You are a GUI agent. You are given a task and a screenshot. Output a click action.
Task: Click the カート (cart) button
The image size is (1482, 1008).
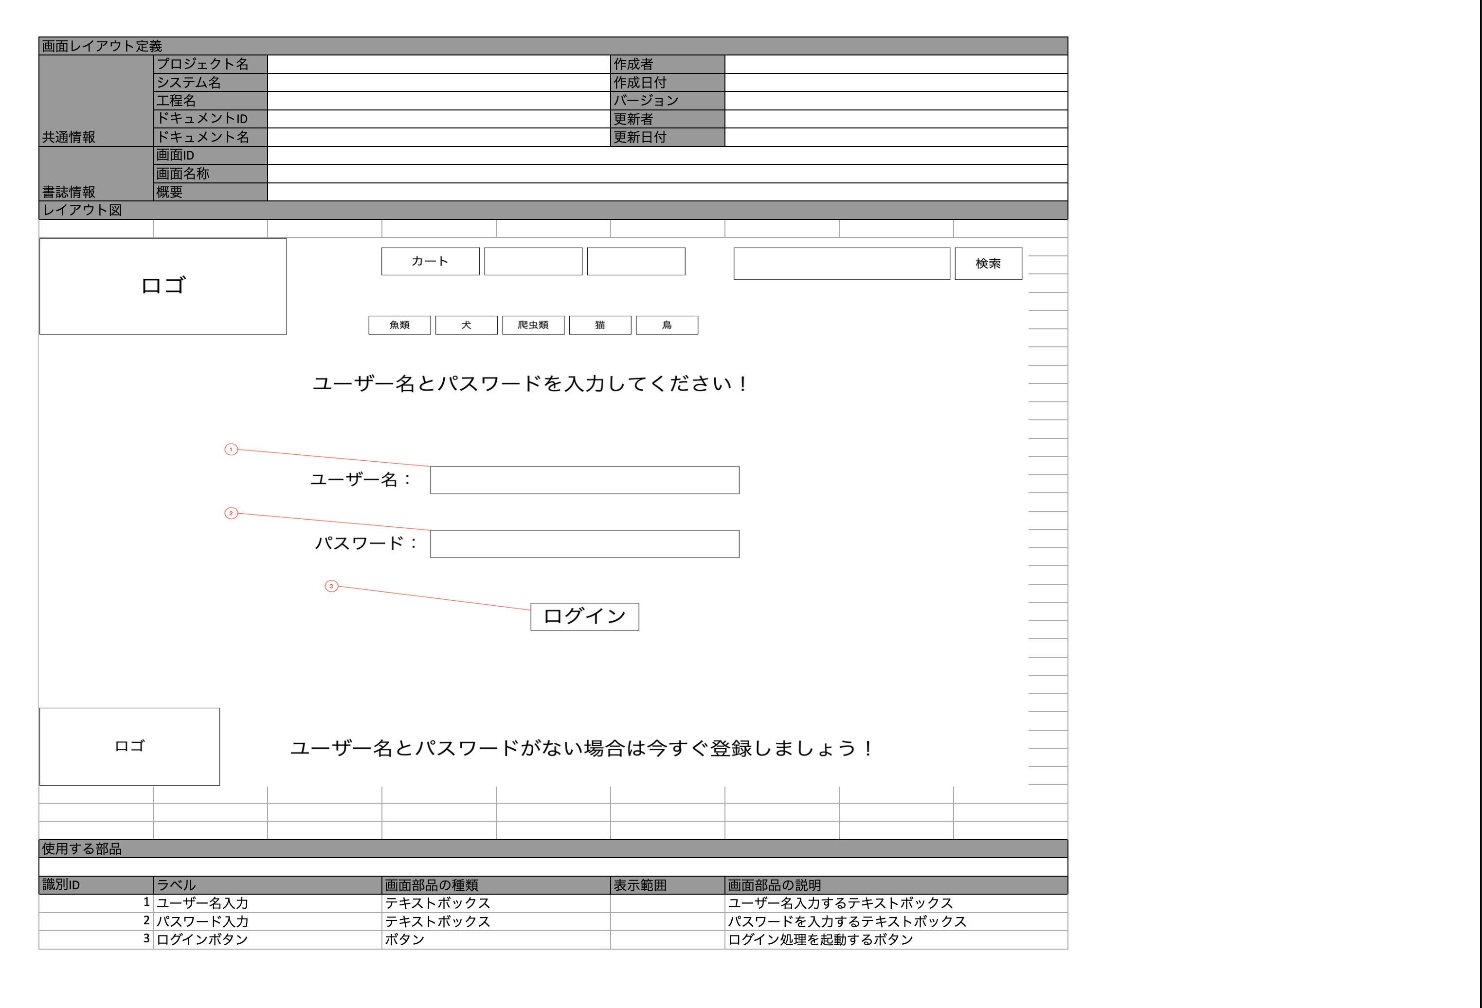click(430, 261)
